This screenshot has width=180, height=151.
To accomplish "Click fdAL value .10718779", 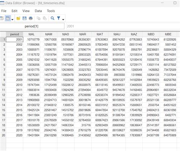I will [x=32, y=40].
